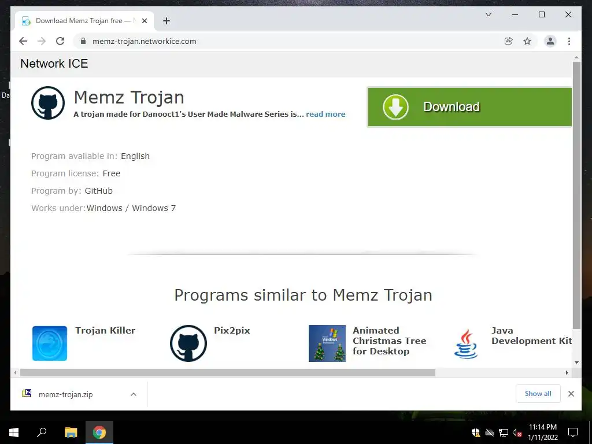Screen dimensions: 592x444
Task: Click the share page icon in address bar
Action: pyautogui.click(x=509, y=41)
